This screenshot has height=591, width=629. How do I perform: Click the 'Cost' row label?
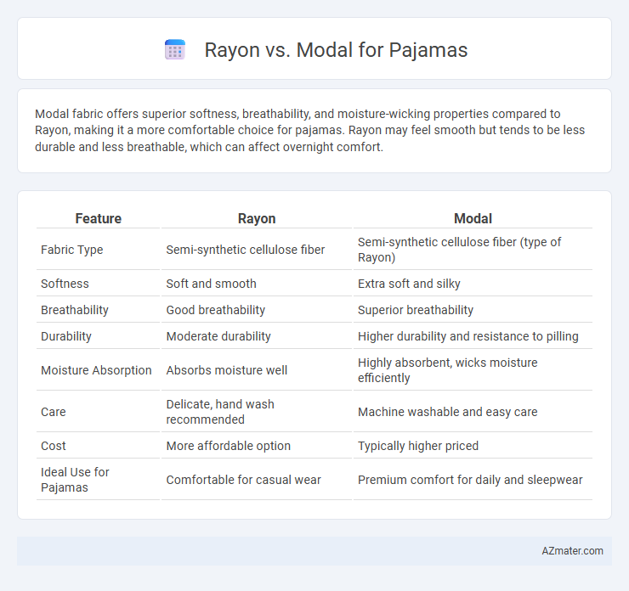(x=54, y=446)
